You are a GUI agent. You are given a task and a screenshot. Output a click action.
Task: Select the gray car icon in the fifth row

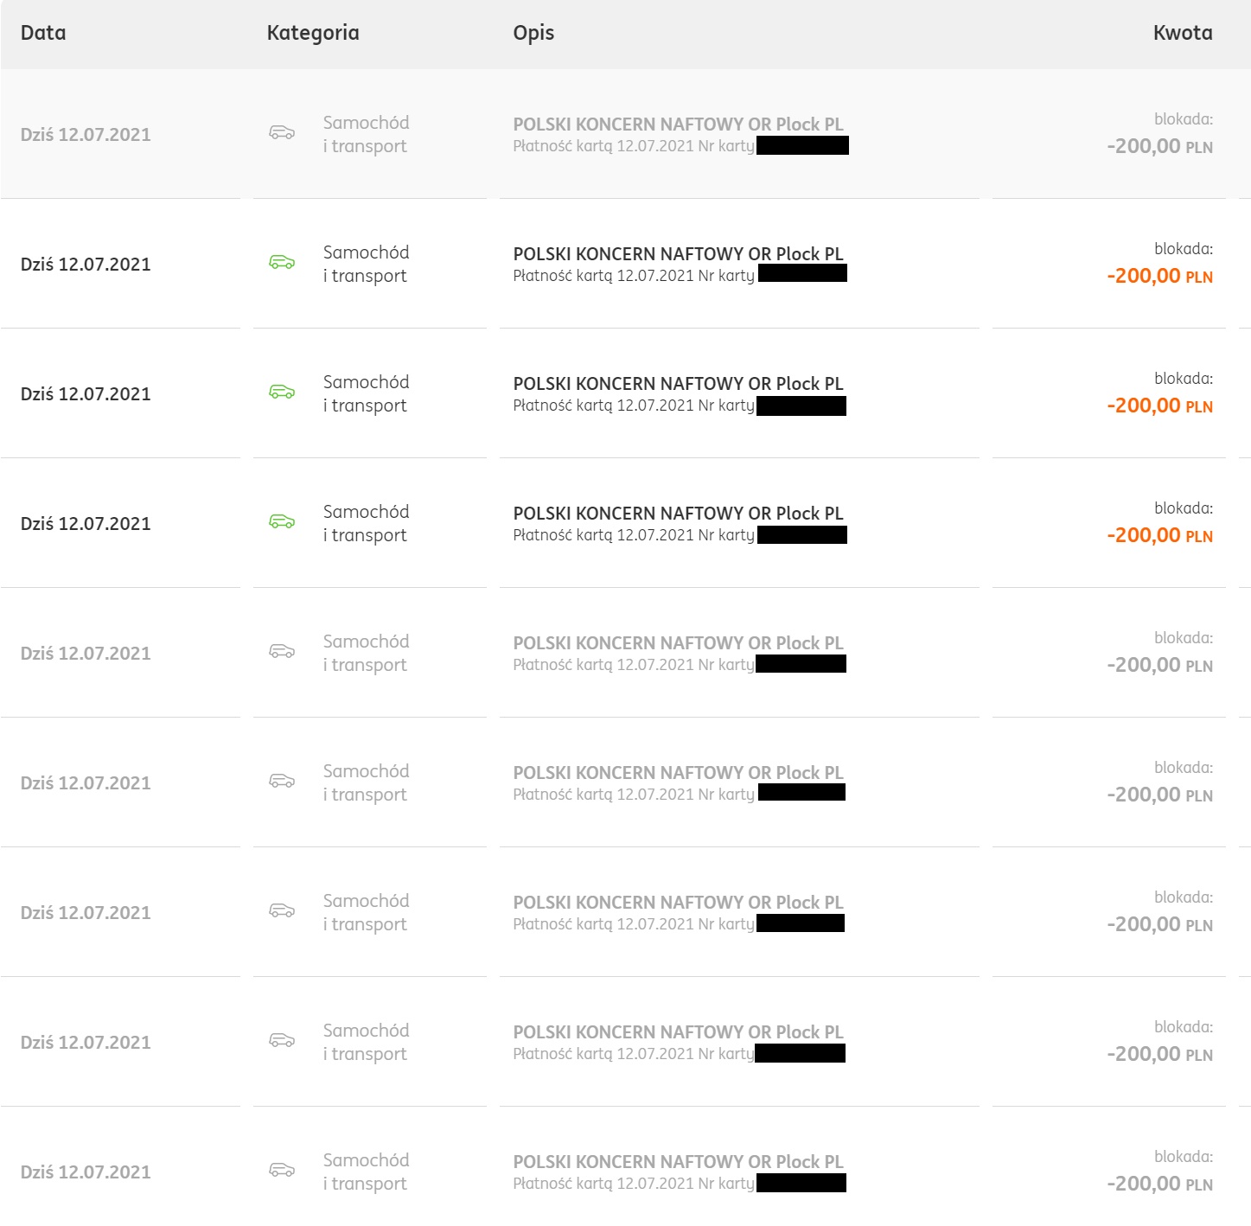282,651
